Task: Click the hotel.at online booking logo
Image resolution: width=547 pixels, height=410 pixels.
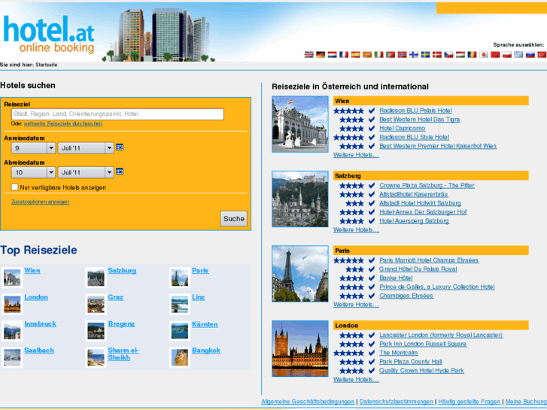Action: (x=49, y=35)
